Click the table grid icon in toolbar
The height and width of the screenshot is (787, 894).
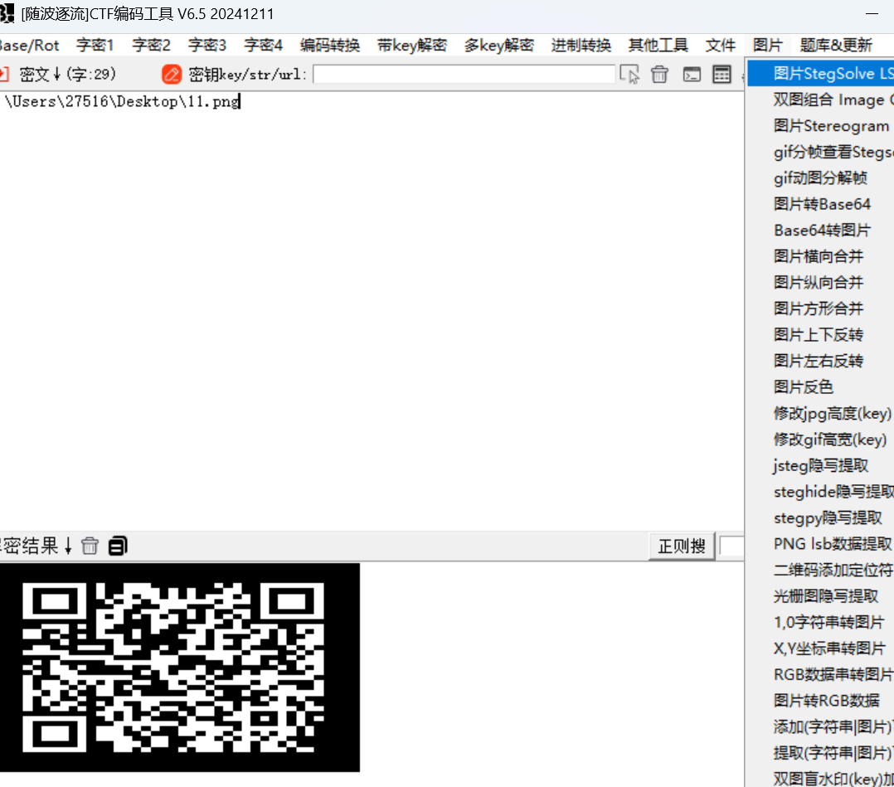point(722,74)
